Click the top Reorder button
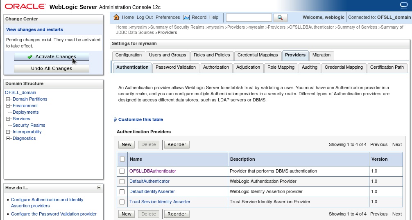Screen dimensions: 412x220 tap(177, 144)
